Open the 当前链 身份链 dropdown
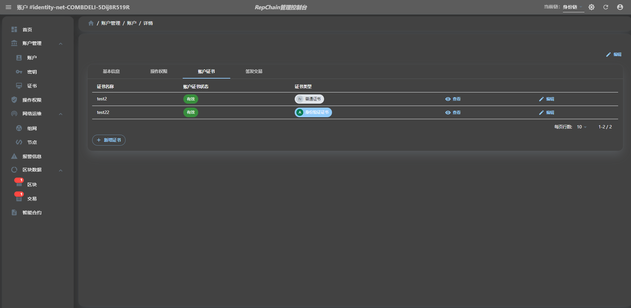 [x=573, y=7]
